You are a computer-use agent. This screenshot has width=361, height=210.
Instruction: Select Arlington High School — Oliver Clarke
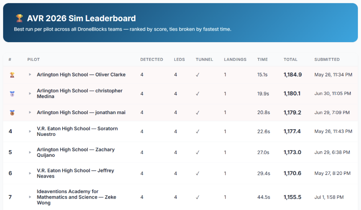tap(81, 75)
